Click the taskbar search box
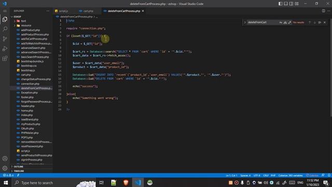The width and height of the screenshot is (332, 187). tap(54, 182)
